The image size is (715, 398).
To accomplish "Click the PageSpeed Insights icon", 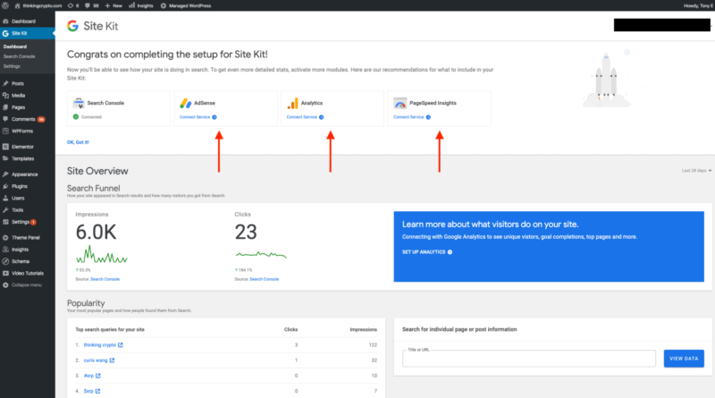I will 400,104.
